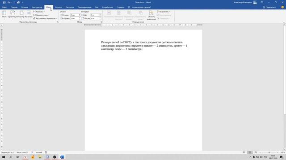Image resolution: width=286 pixels, height=160 pixels.
Task: Open Task View on taskbar
Action: pyautogui.click(x=18, y=157)
